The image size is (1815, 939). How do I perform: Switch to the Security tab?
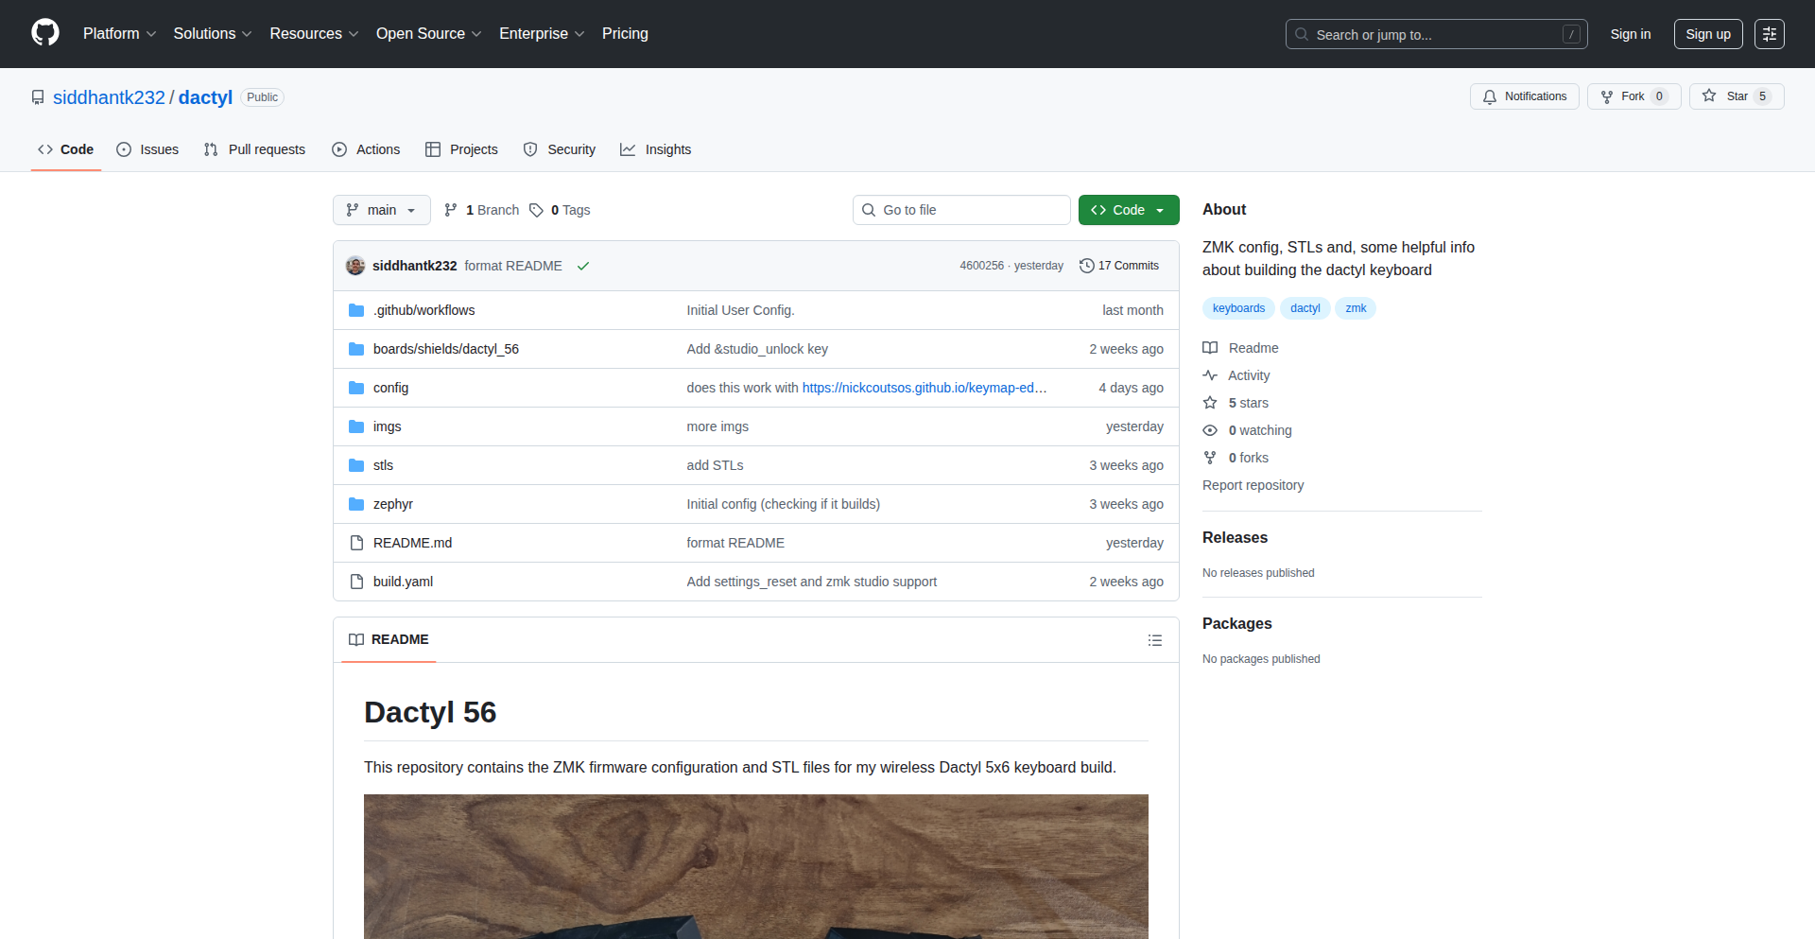point(560,149)
